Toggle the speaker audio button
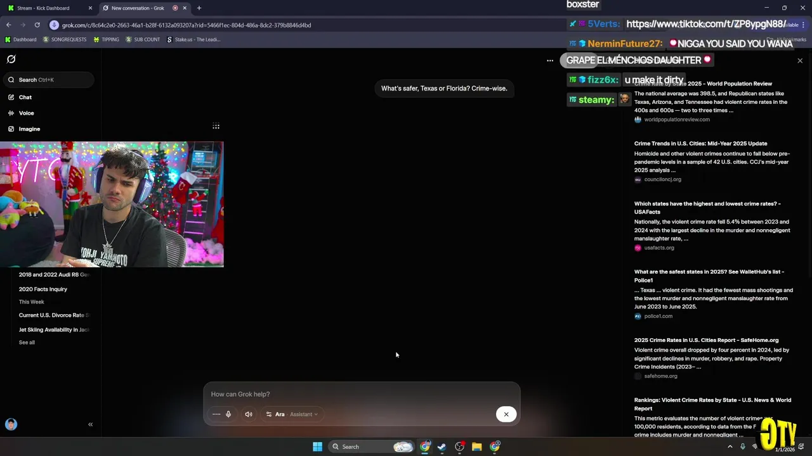 (249, 414)
